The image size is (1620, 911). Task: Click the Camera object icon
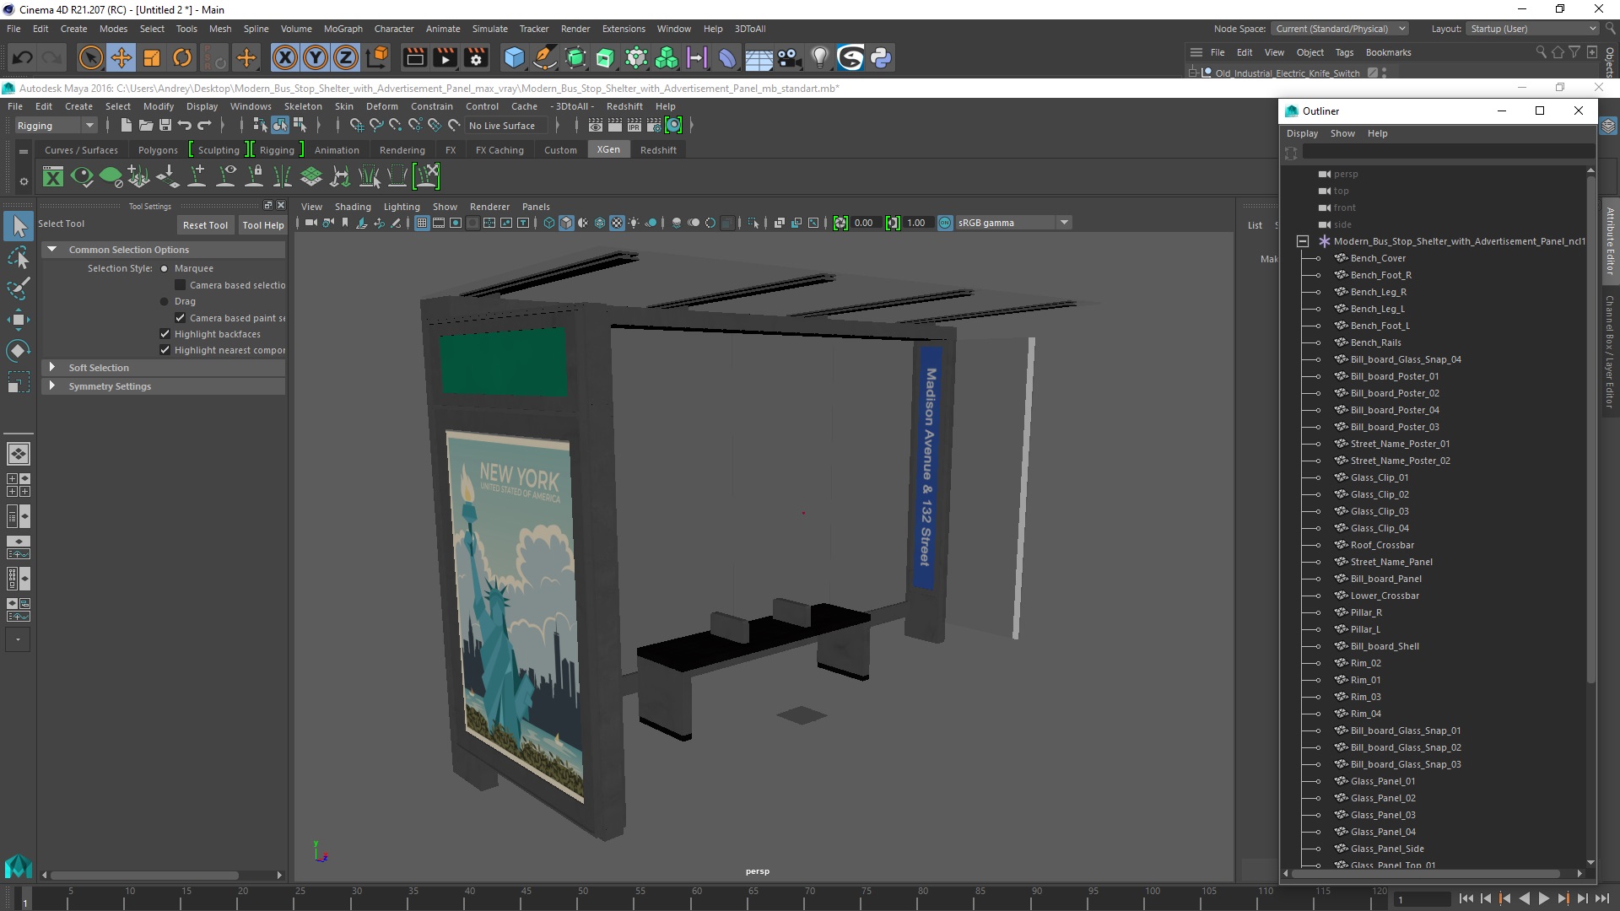tap(788, 57)
